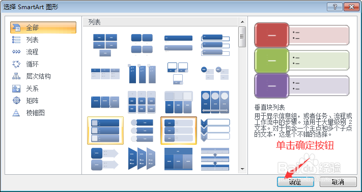Click the scrollbar down arrow in layout gallery

click(x=242, y=169)
